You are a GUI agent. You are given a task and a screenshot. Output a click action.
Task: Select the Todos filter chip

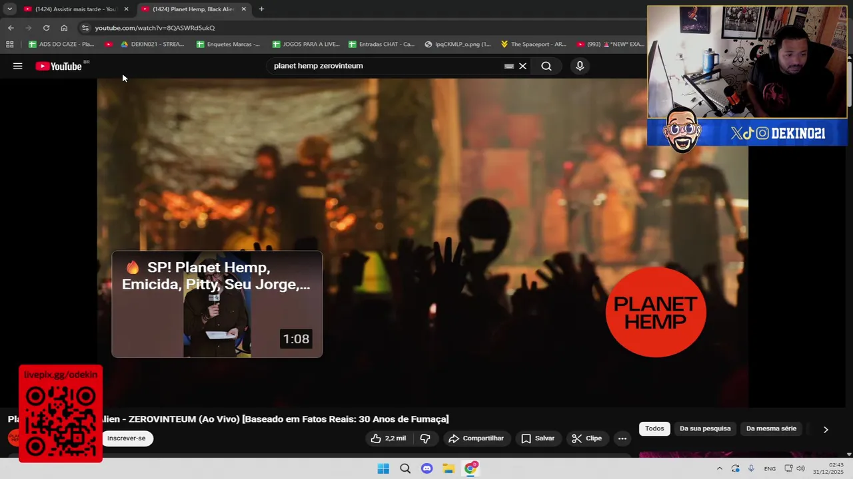tap(654, 428)
